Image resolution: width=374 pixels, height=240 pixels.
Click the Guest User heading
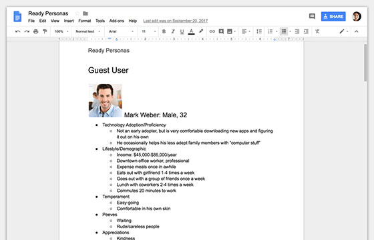[108, 70]
